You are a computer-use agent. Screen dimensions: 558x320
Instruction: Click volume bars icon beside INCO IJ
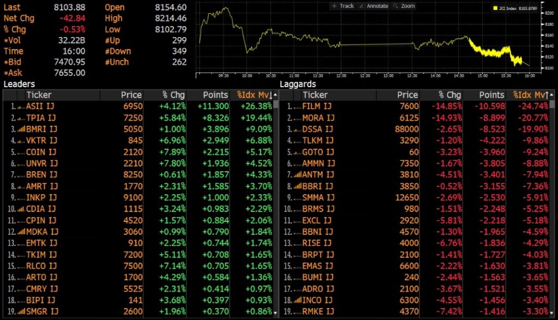[298, 300]
